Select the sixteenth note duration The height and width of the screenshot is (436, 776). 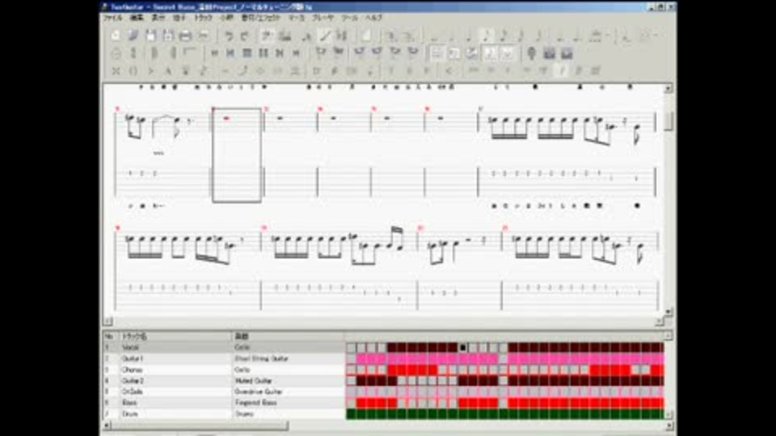tap(504, 36)
